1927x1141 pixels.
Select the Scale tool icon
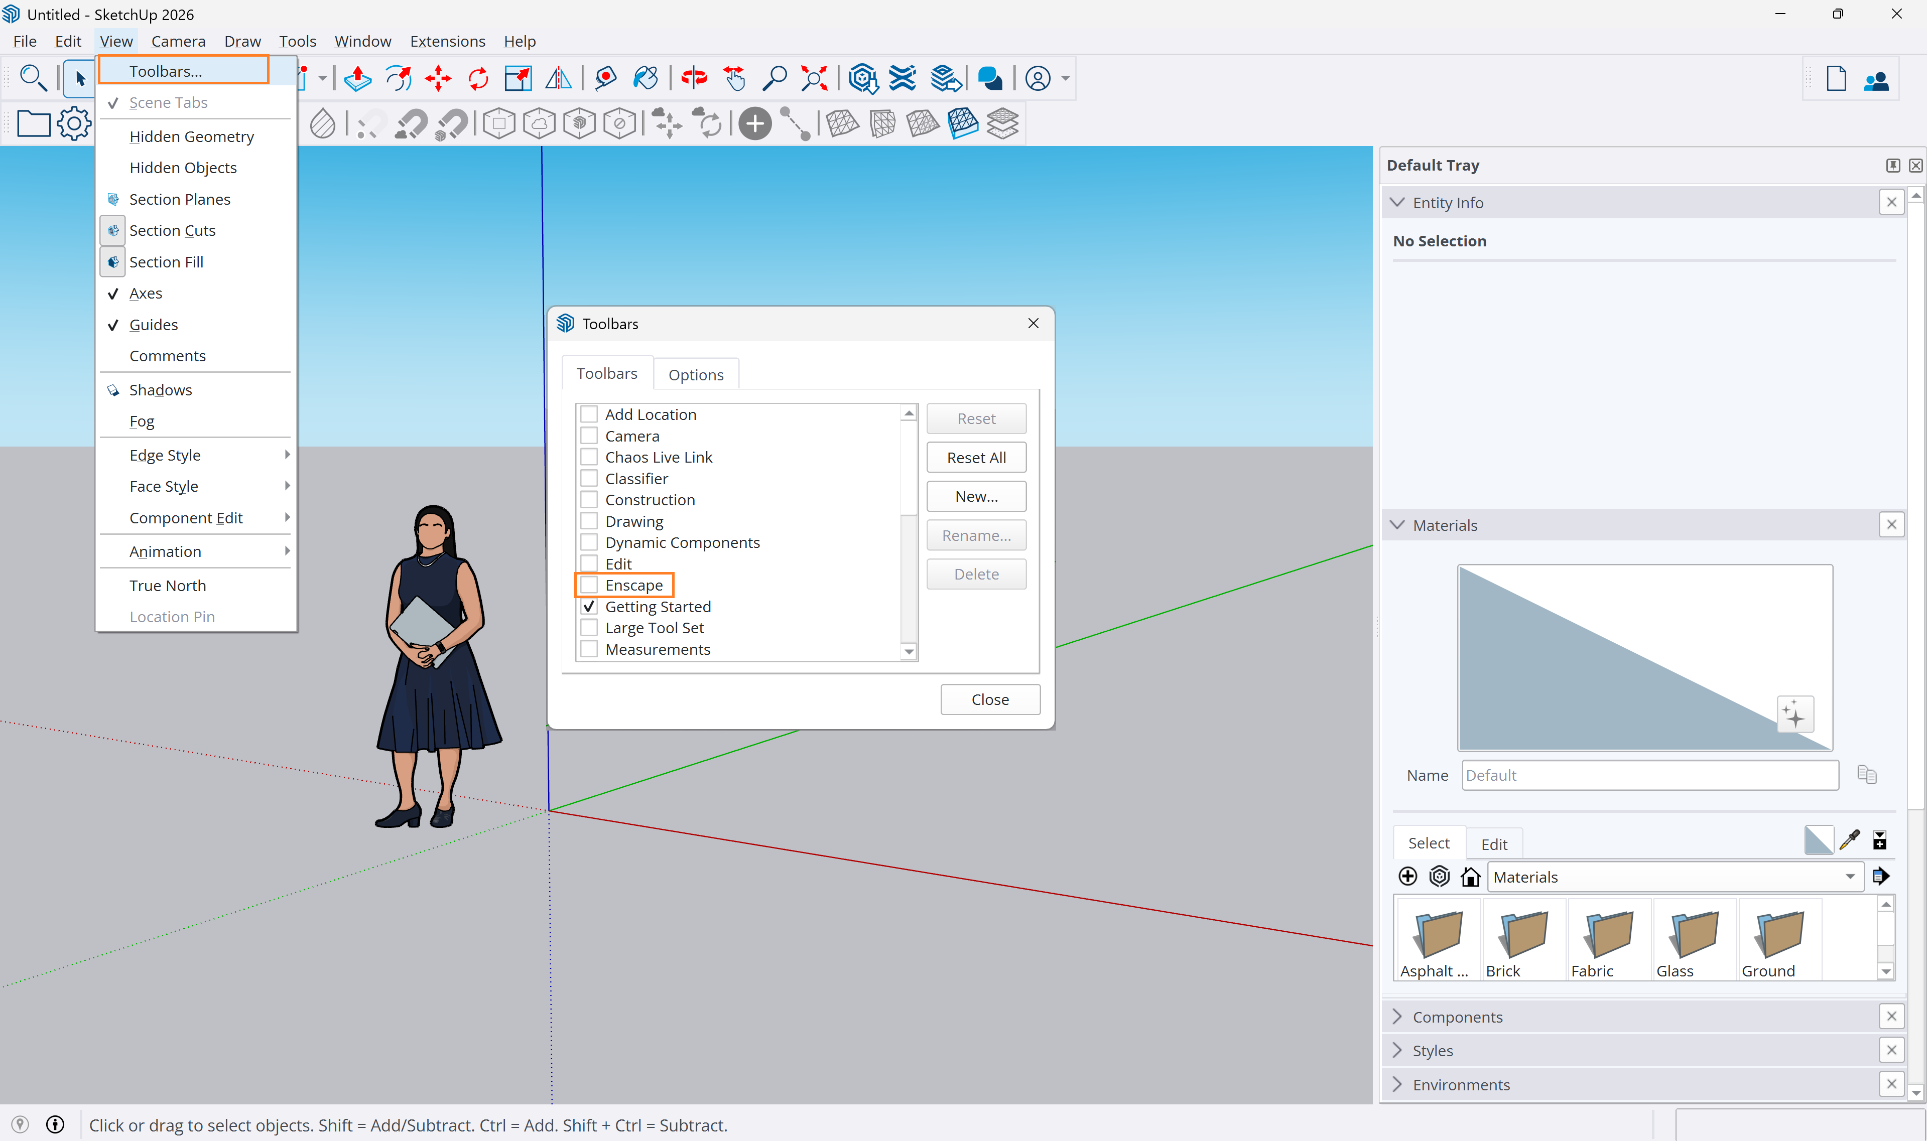pyautogui.click(x=518, y=78)
